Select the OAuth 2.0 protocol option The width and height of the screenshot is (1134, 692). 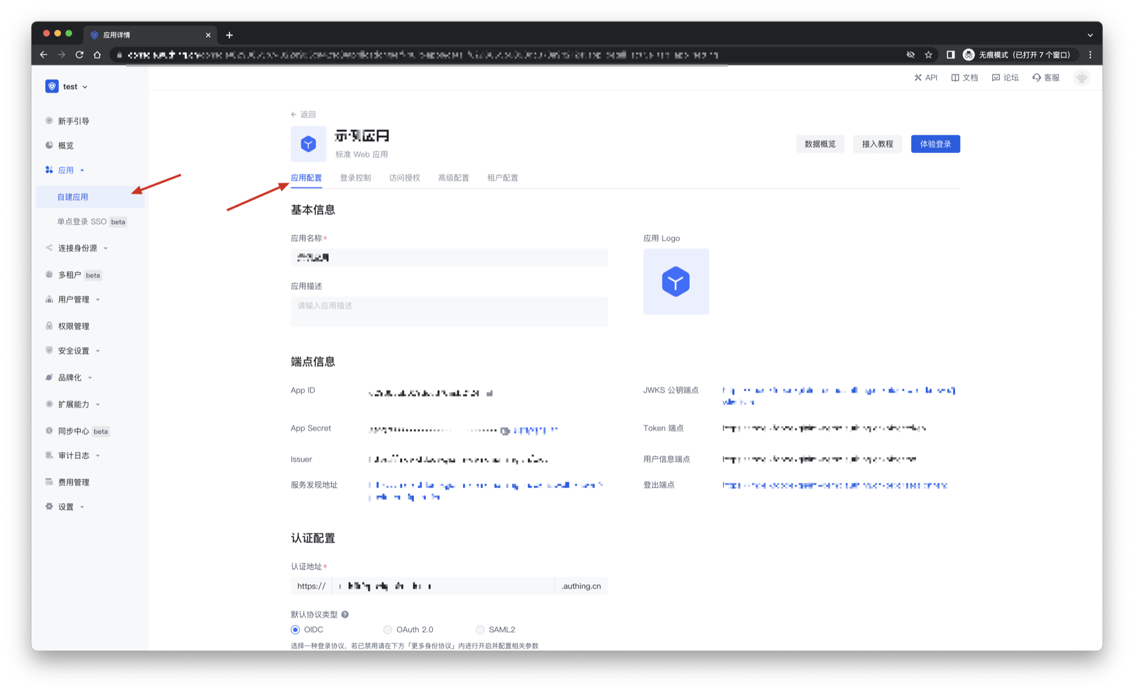click(x=387, y=629)
